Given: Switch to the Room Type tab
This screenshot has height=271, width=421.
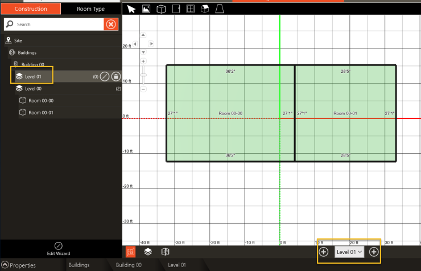Looking at the screenshot, I should pos(90,9).
